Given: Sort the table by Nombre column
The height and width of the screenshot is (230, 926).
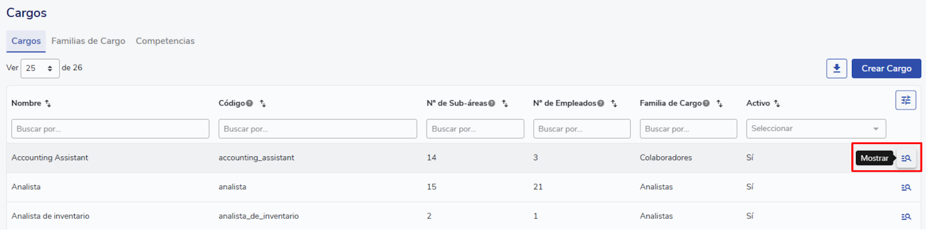Looking at the screenshot, I should pyautogui.click(x=48, y=104).
